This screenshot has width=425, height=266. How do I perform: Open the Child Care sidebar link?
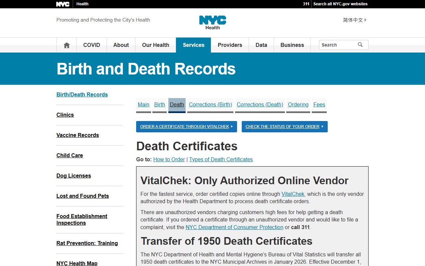click(70, 156)
